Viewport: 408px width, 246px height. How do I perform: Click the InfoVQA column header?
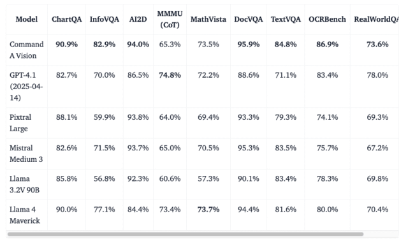click(x=105, y=19)
